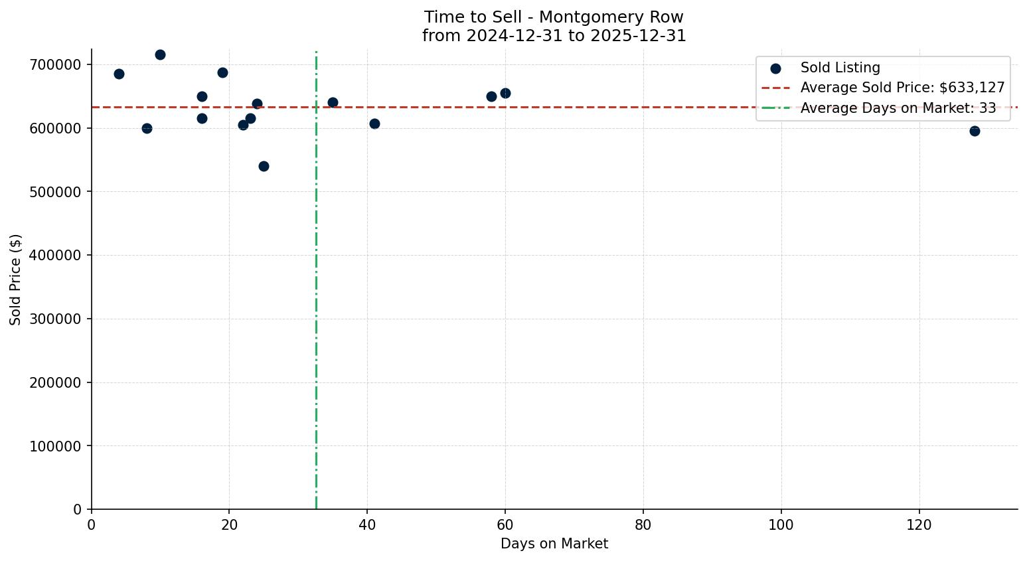Click the 'Average Sold Price: $633,127' legend label
This screenshot has width=1027, height=561.
(902, 88)
